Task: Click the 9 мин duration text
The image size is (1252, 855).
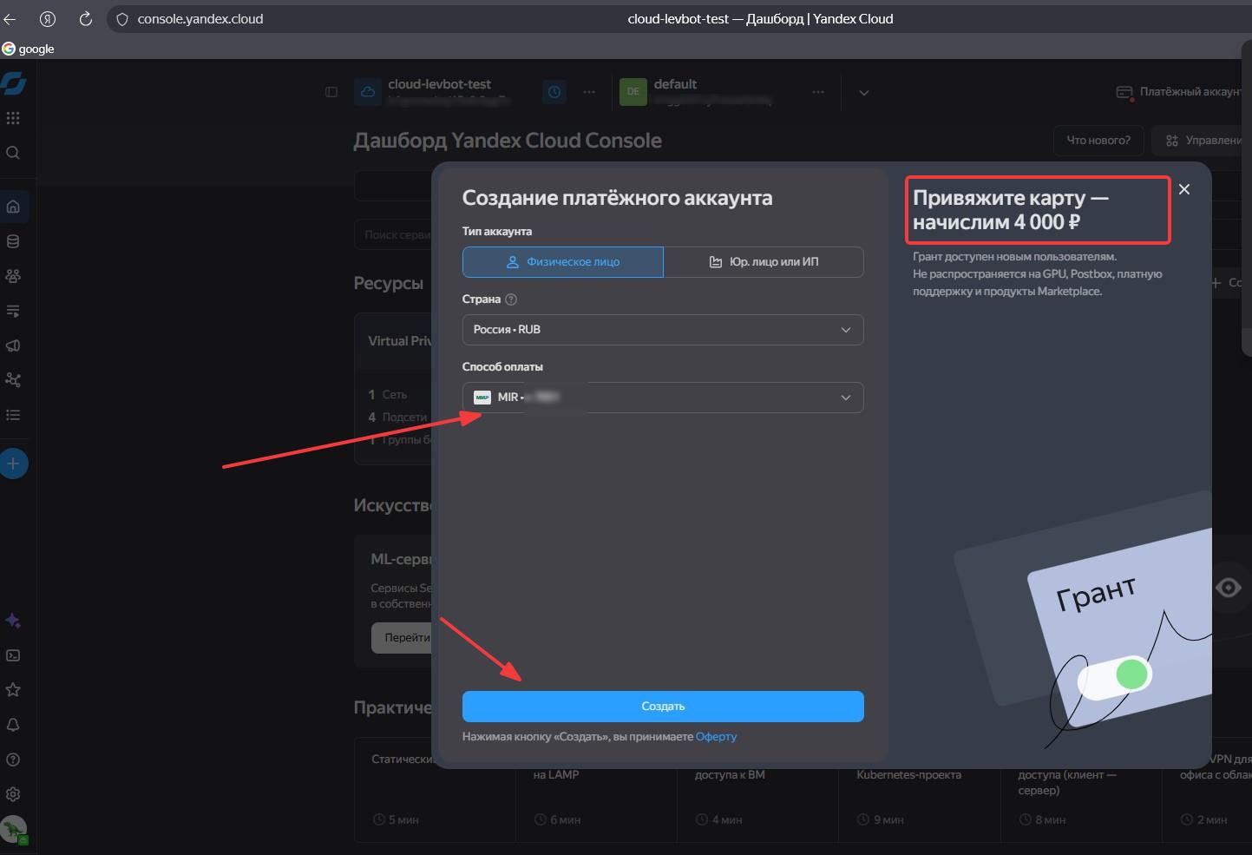Action: click(x=888, y=820)
